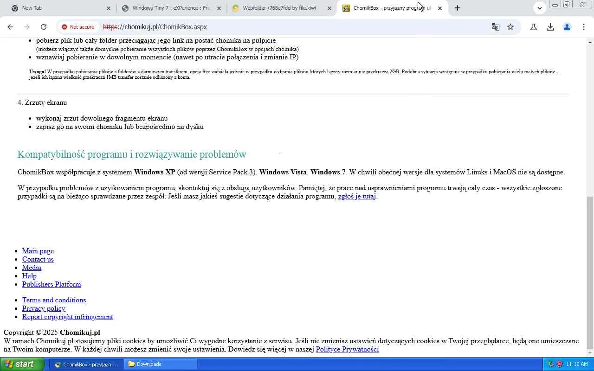Open the Downloads folder taskbar button

point(161,365)
